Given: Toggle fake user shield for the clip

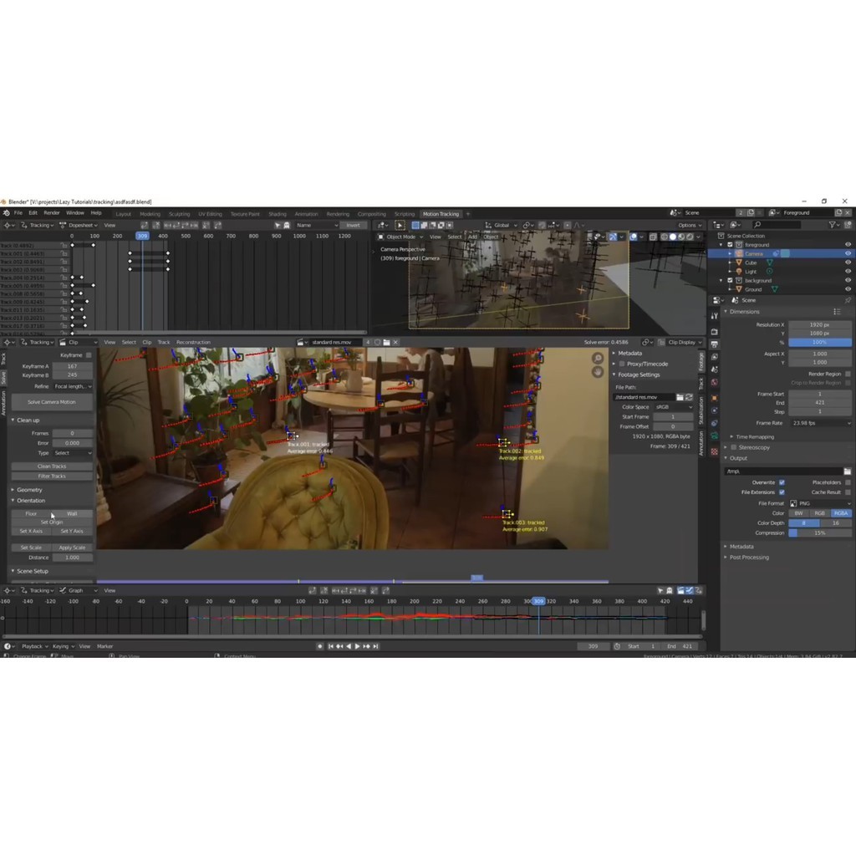Looking at the screenshot, I should point(377,342).
